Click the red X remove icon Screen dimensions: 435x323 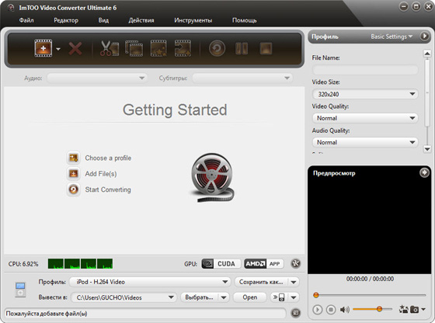pos(75,49)
